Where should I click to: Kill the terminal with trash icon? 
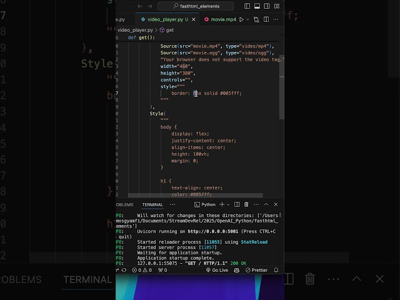[x=246, y=204]
